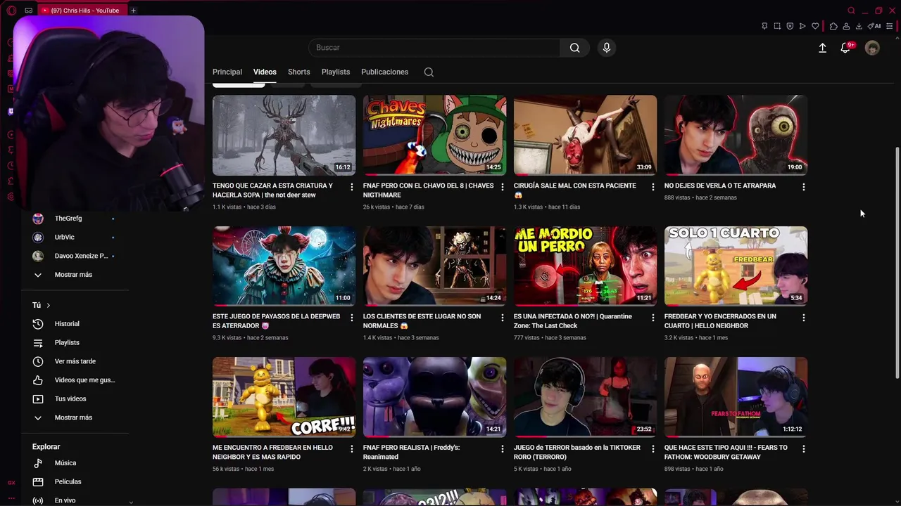Play the not deer stew thumbnail

284,135
